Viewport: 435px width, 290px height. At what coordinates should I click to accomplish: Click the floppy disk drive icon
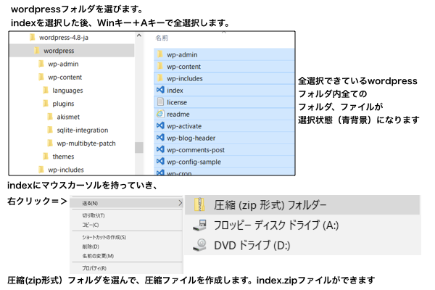pyautogui.click(x=200, y=225)
